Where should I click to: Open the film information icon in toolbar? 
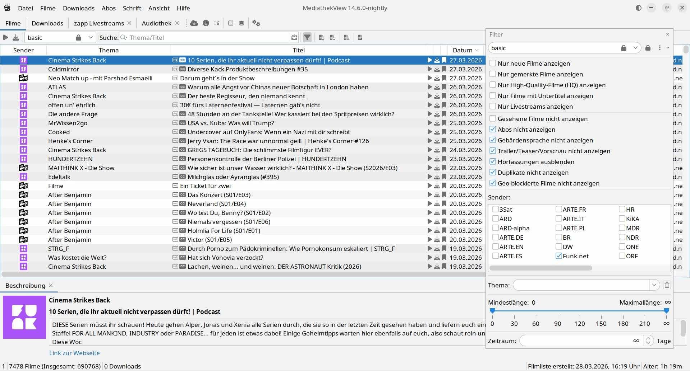click(x=206, y=23)
